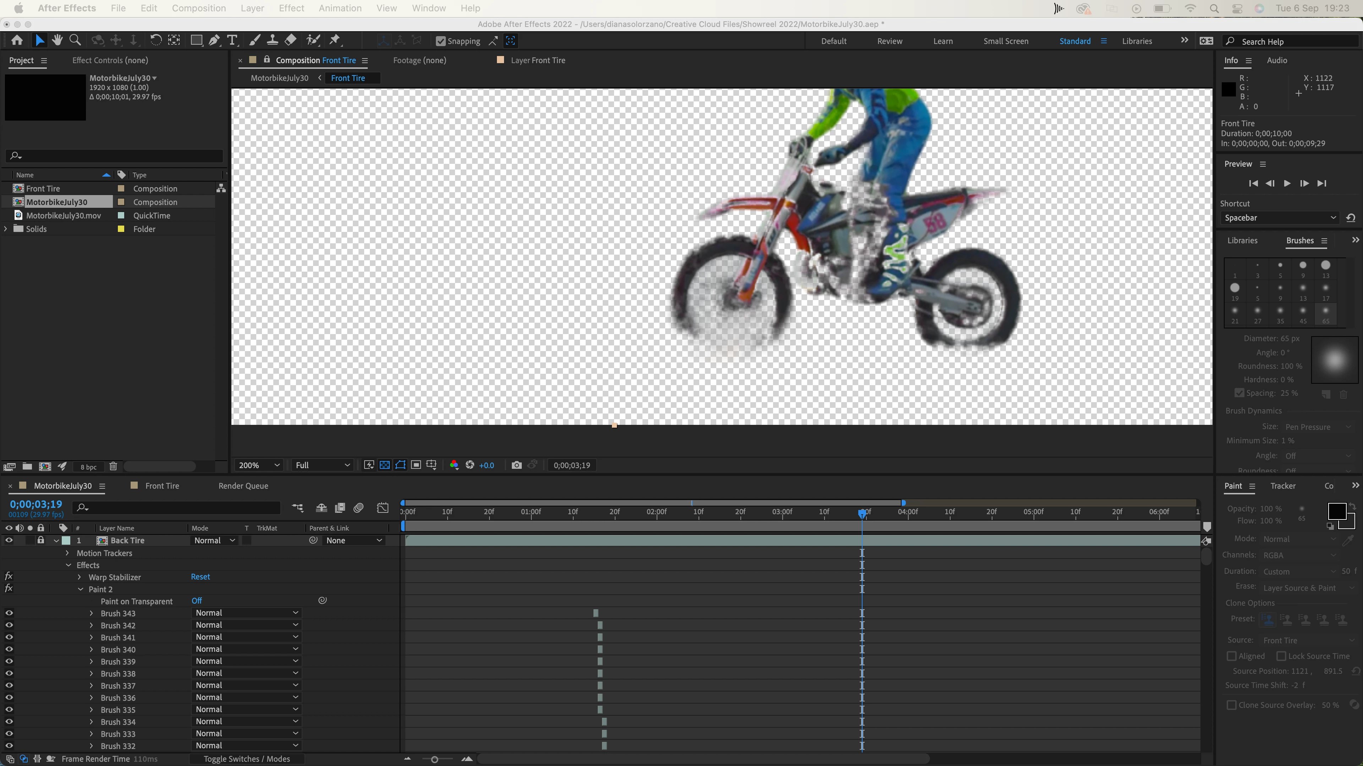This screenshot has height=766, width=1363.
Task: Take snapshot with camera icon
Action: pyautogui.click(x=516, y=465)
